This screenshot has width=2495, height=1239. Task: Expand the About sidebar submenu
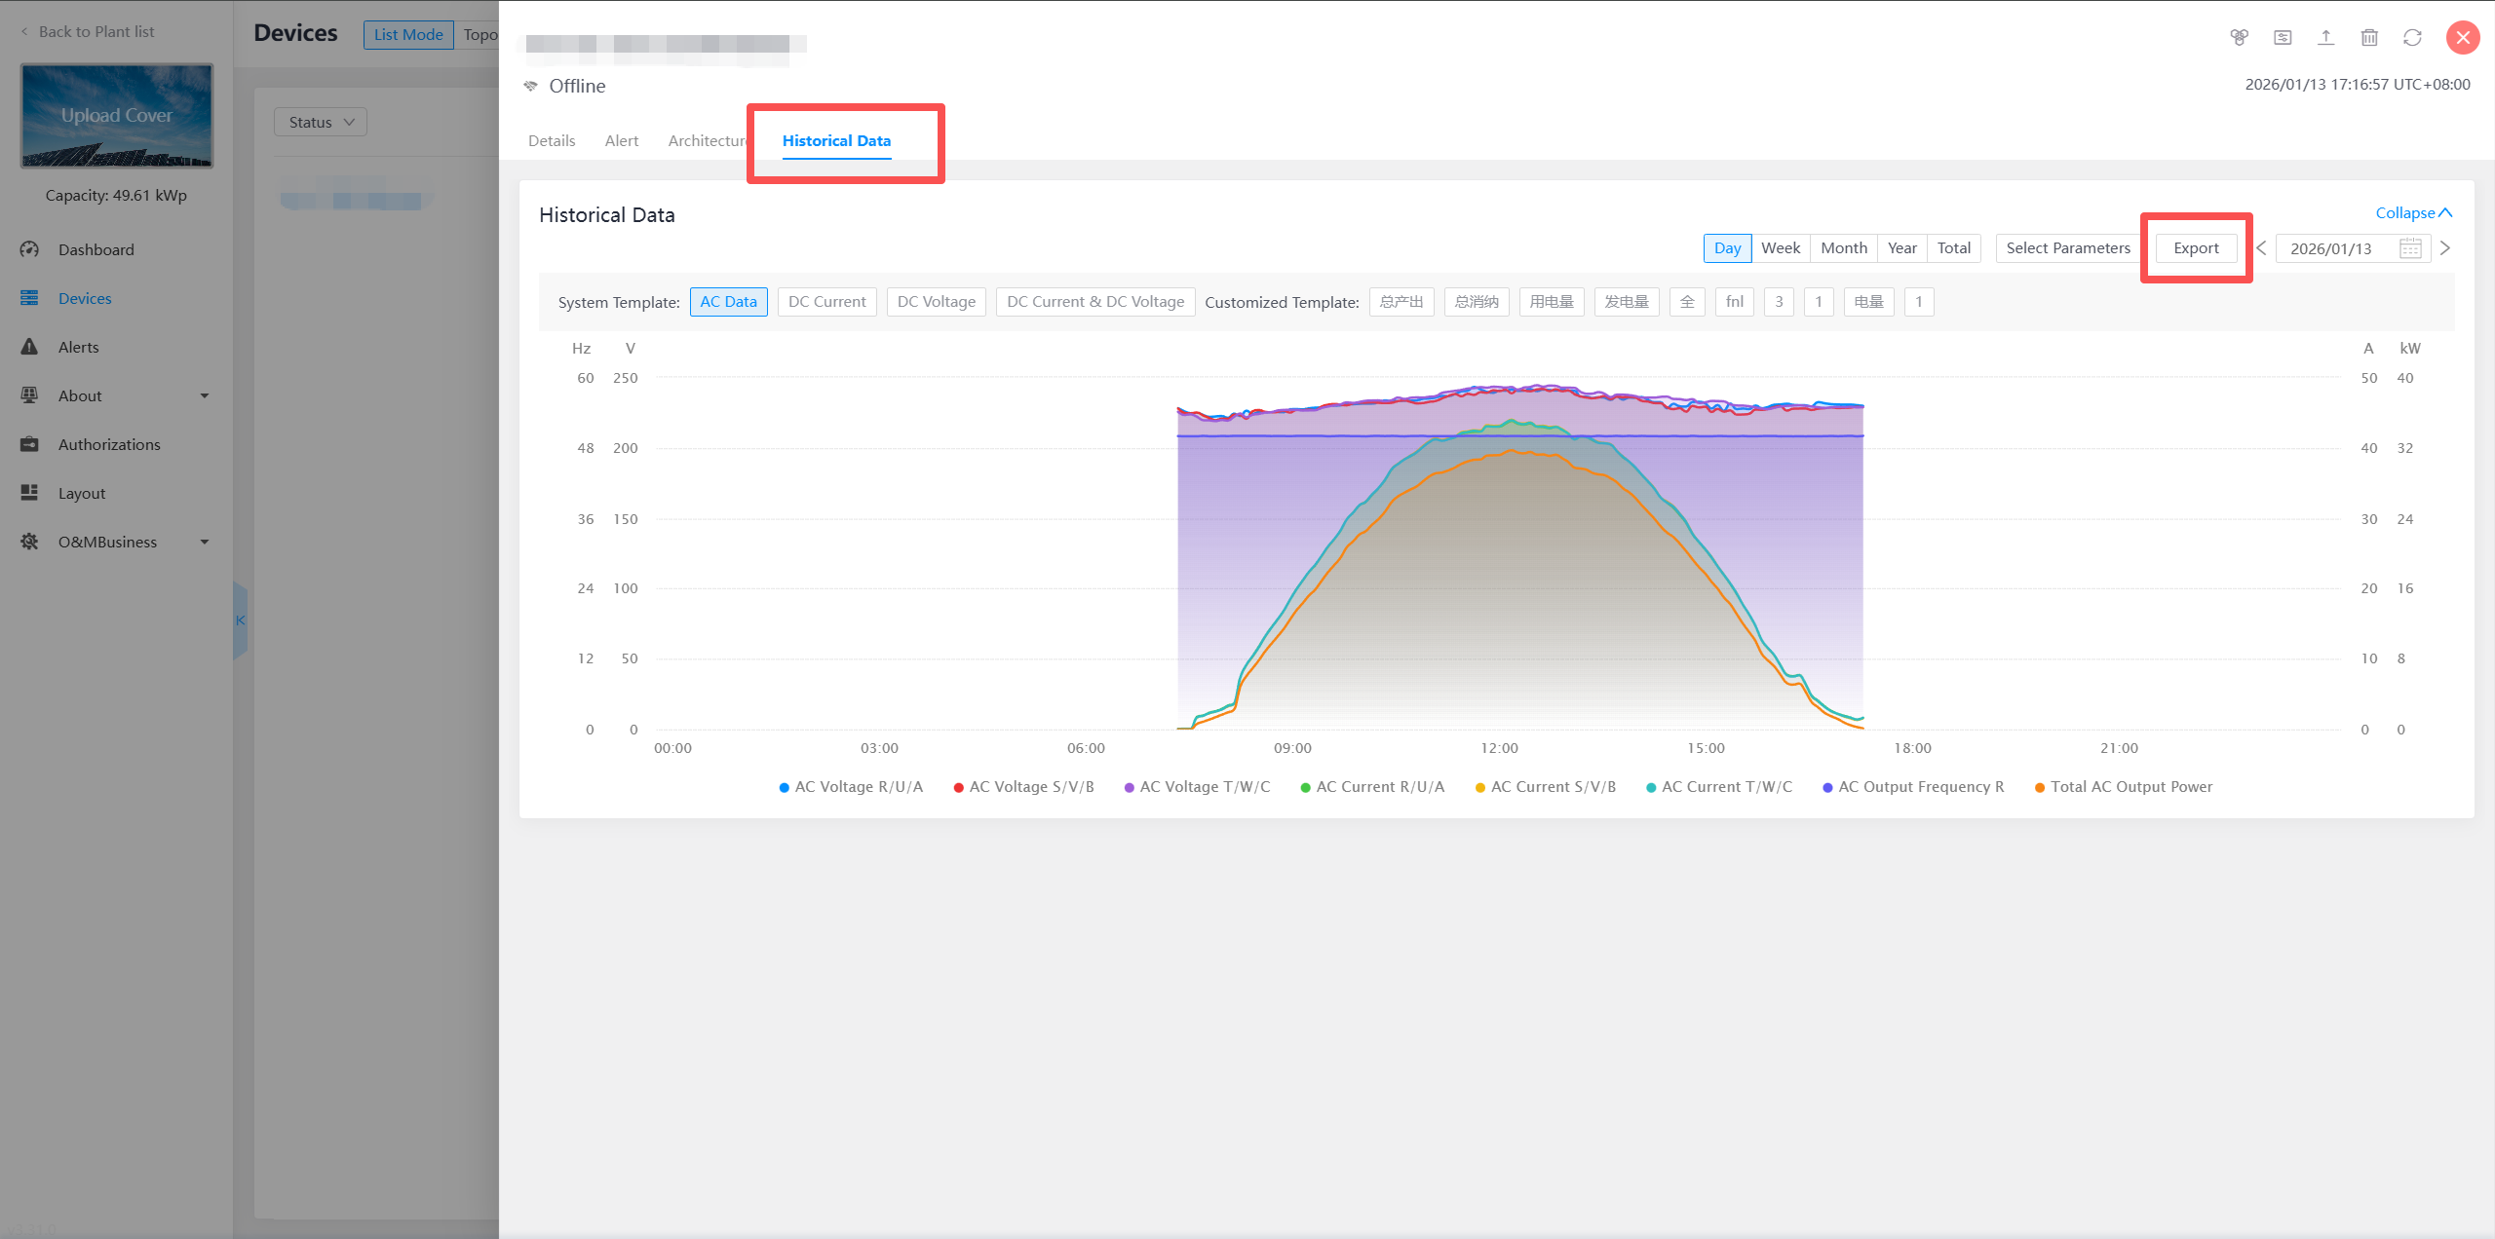click(x=204, y=395)
